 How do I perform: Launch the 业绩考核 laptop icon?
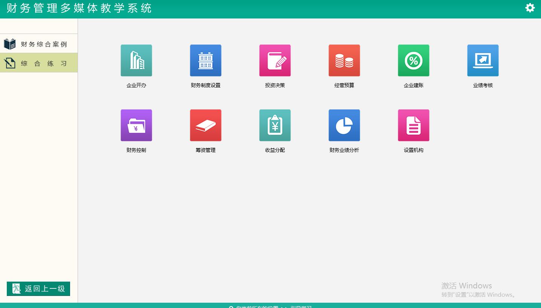(483, 60)
